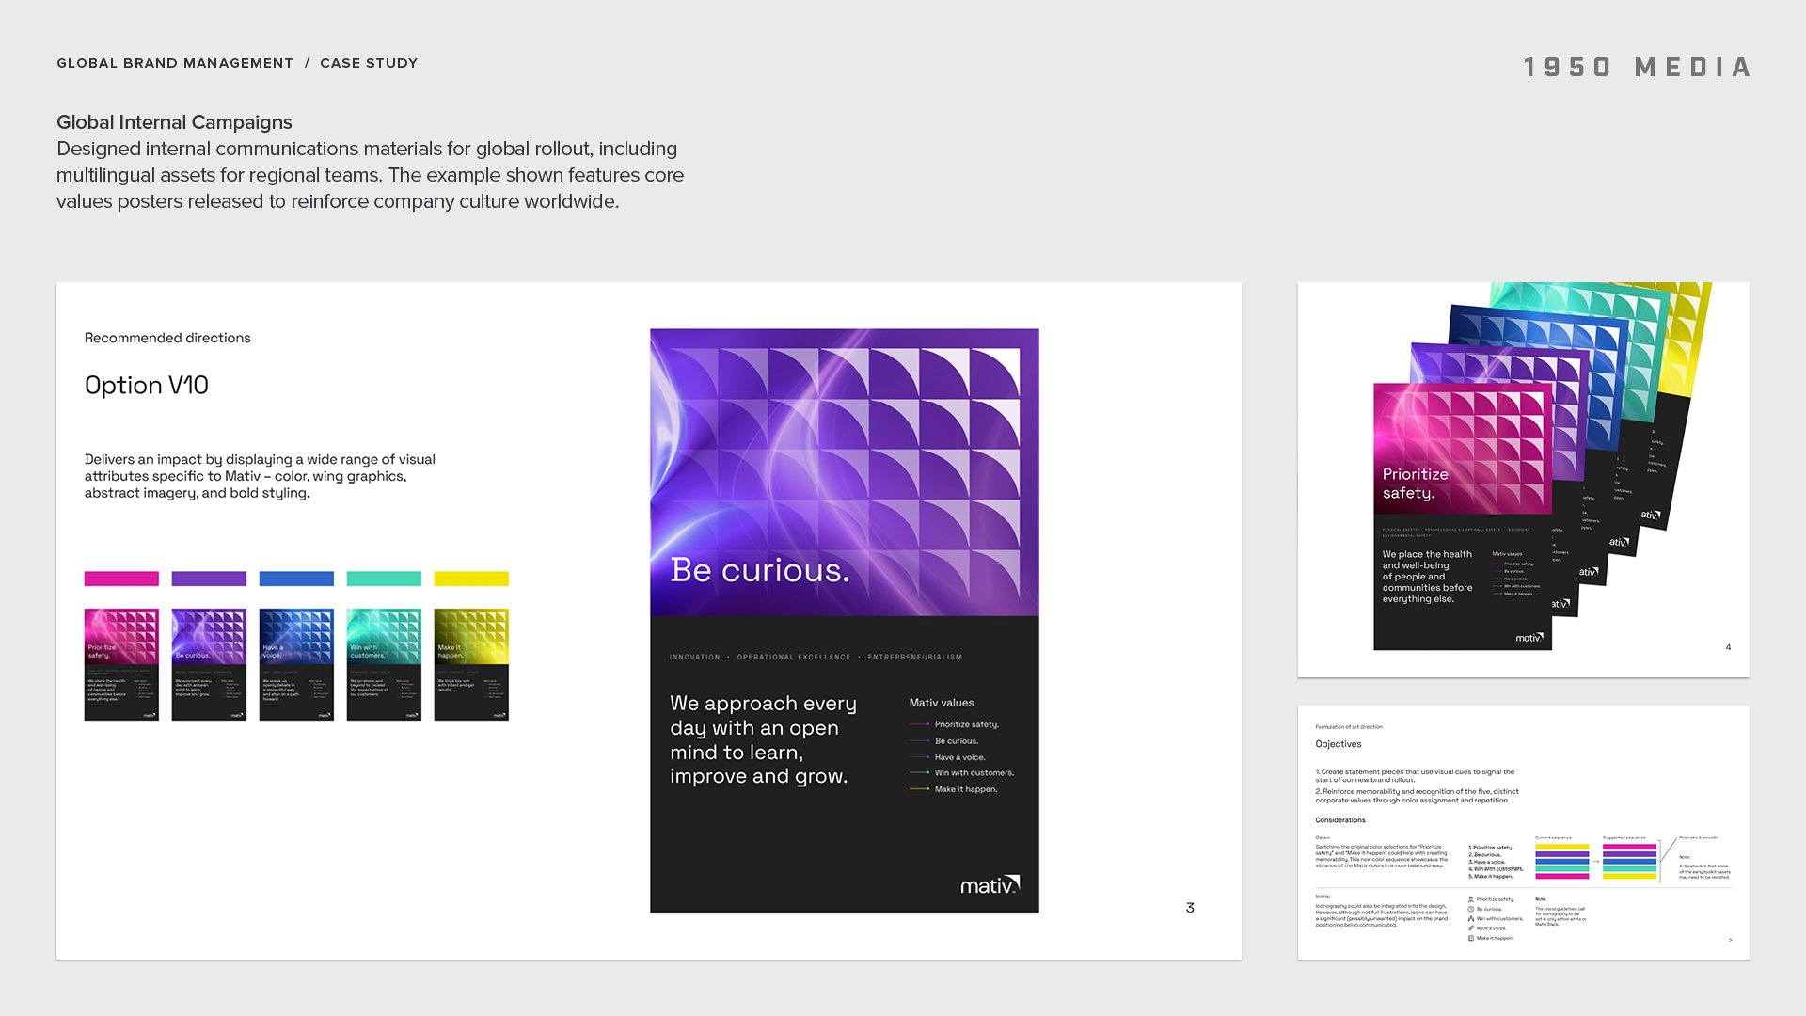Open the Prioritize safety small poster thumbnail

121,664
